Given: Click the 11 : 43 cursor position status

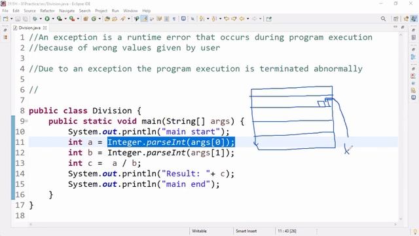Looking at the screenshot, I should click(287, 231).
